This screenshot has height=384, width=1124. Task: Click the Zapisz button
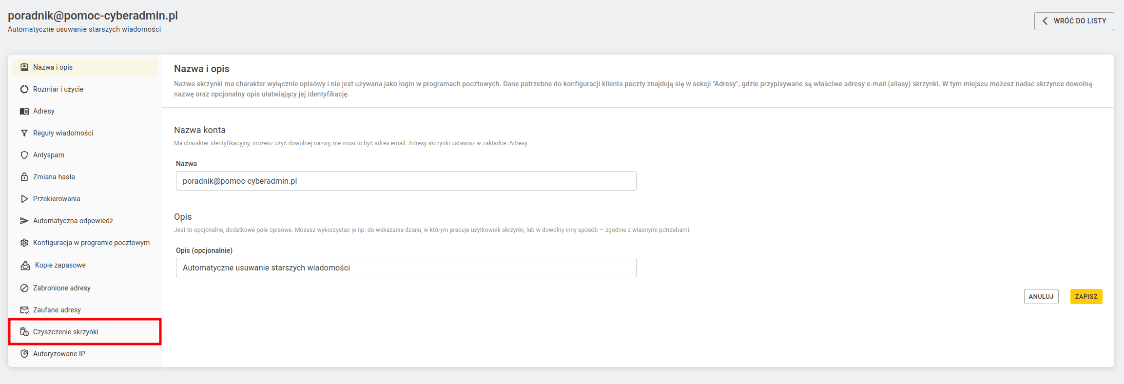[x=1086, y=296]
